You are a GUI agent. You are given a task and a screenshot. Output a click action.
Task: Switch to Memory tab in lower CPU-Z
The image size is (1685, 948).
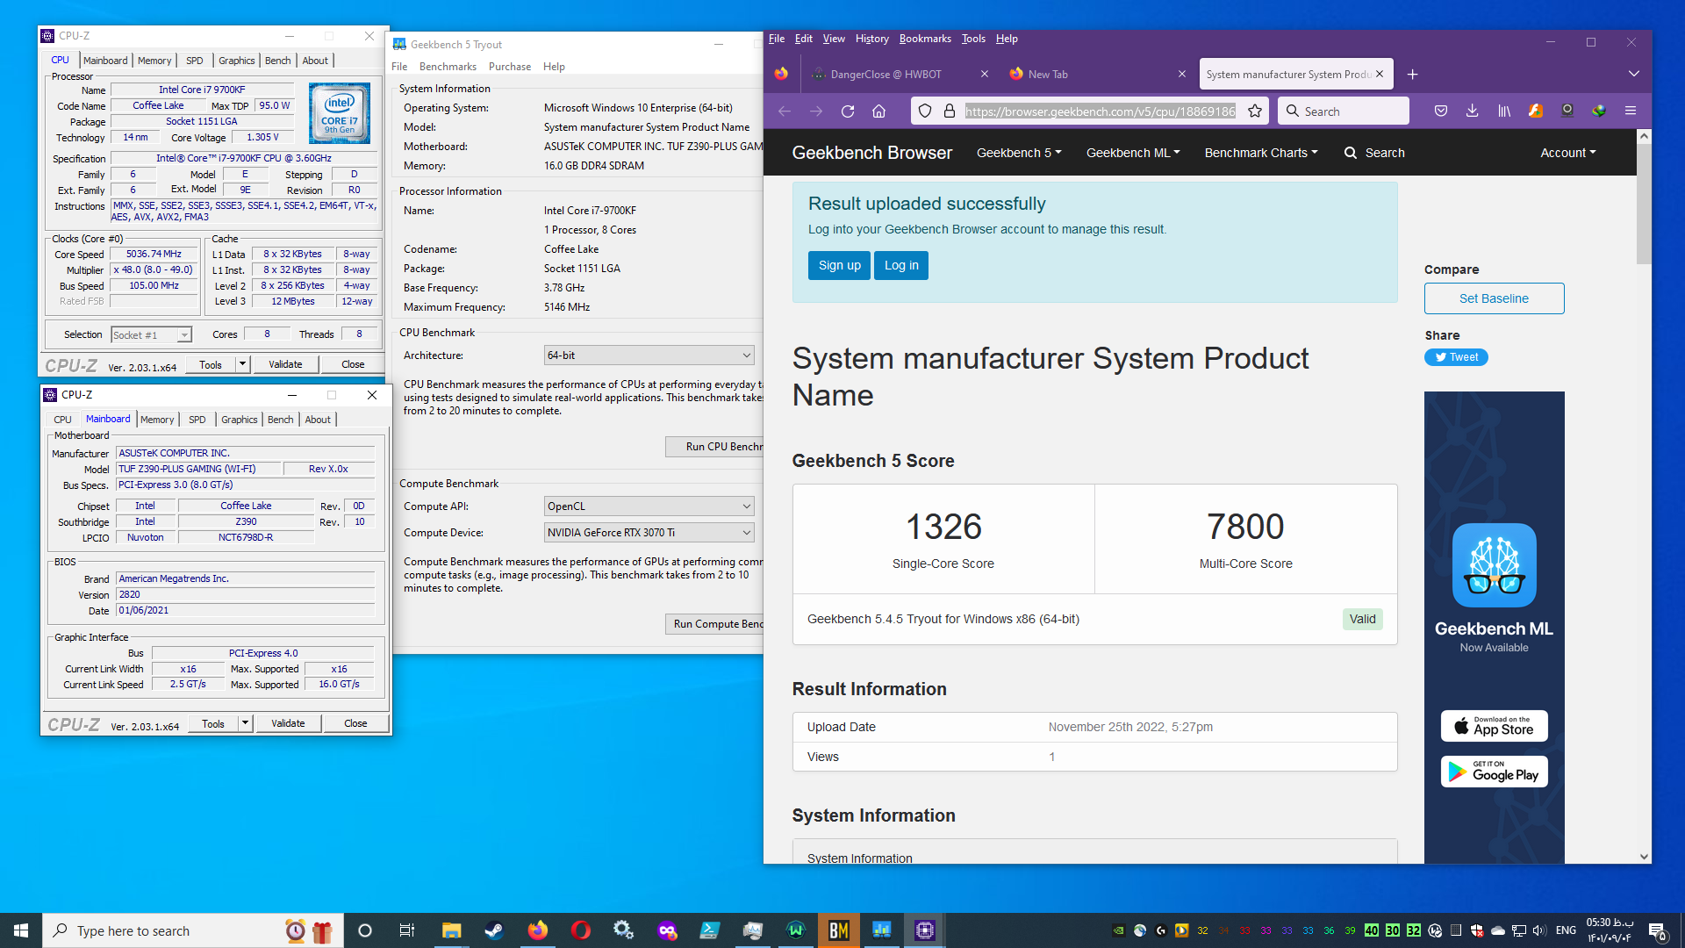157,420
